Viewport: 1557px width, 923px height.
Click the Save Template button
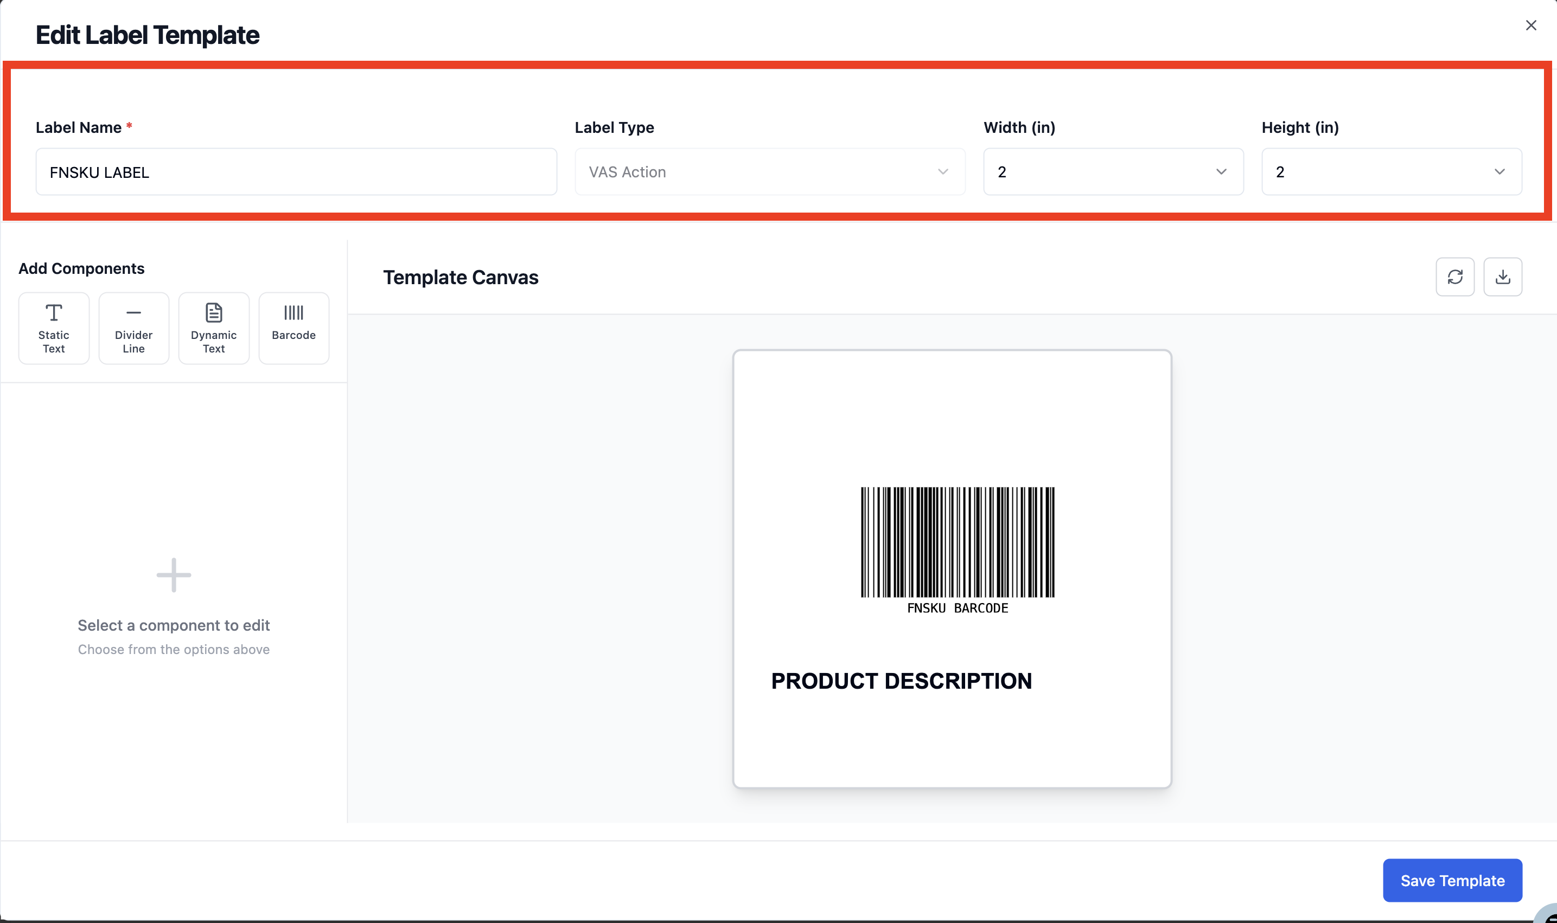click(1452, 880)
